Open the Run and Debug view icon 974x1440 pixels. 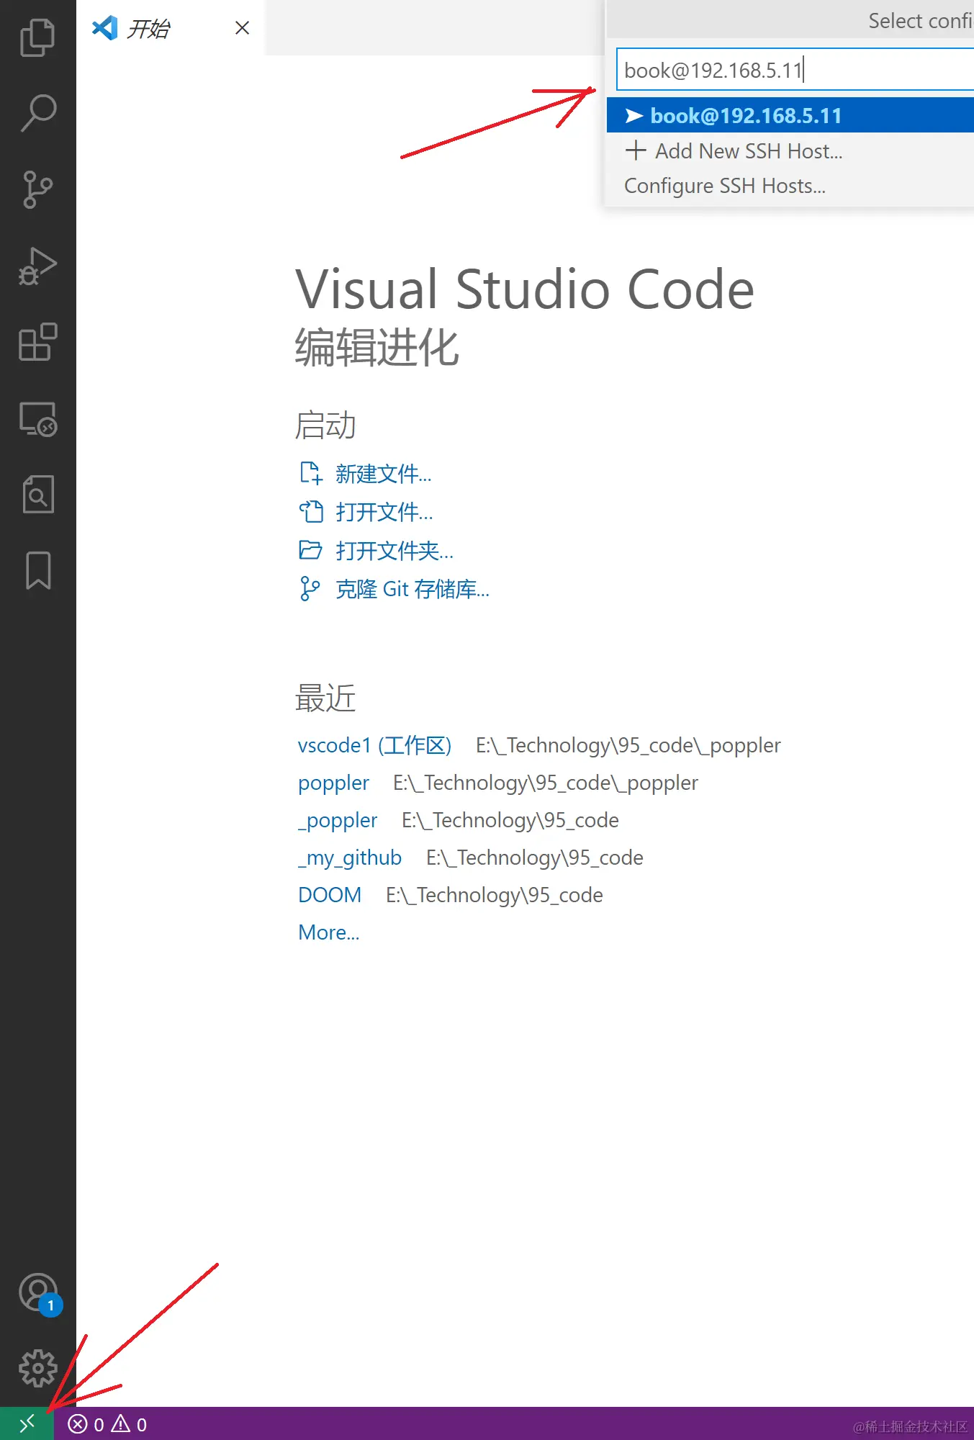coord(37,266)
